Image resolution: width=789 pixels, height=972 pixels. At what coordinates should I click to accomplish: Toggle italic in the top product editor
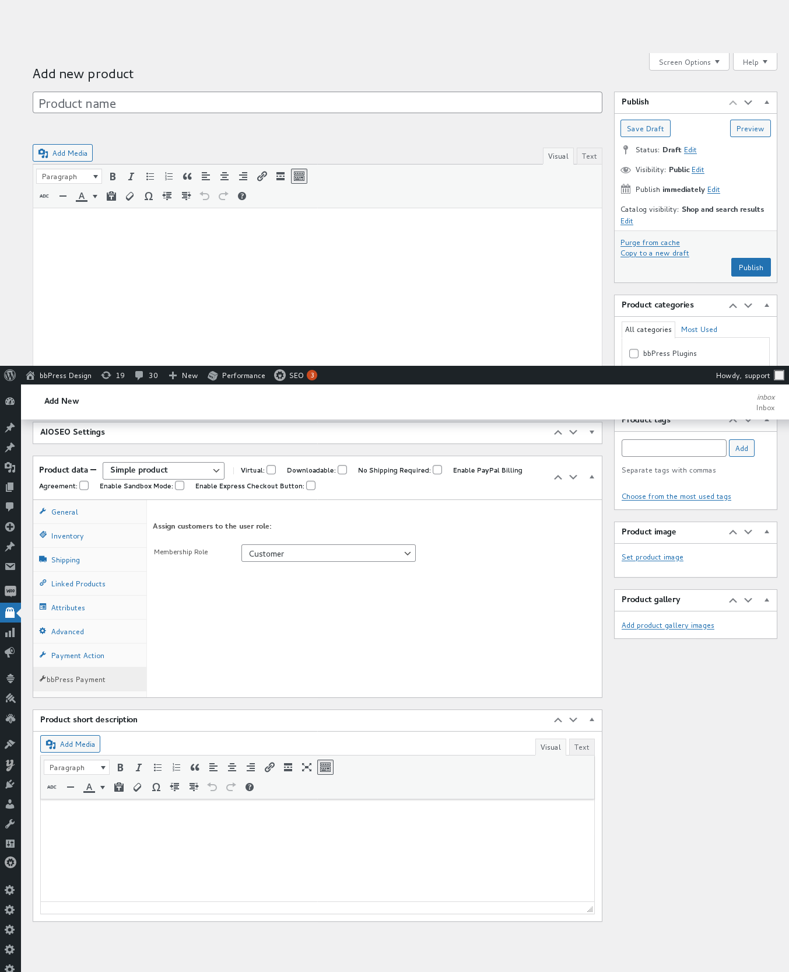tap(131, 176)
